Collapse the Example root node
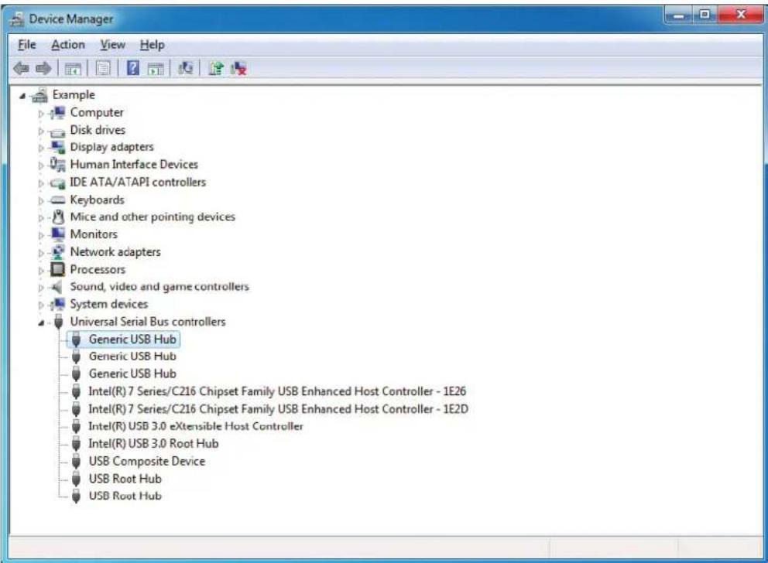Image resolution: width=768 pixels, height=563 pixels. click(x=22, y=97)
